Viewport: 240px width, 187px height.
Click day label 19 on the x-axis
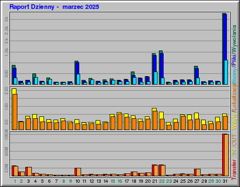[141, 181]
